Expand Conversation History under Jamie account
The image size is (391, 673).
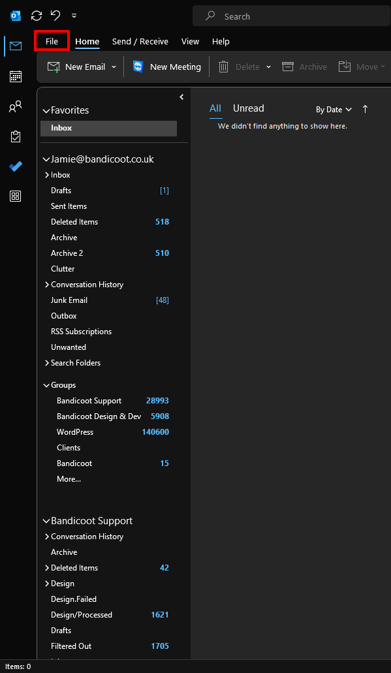tap(47, 285)
